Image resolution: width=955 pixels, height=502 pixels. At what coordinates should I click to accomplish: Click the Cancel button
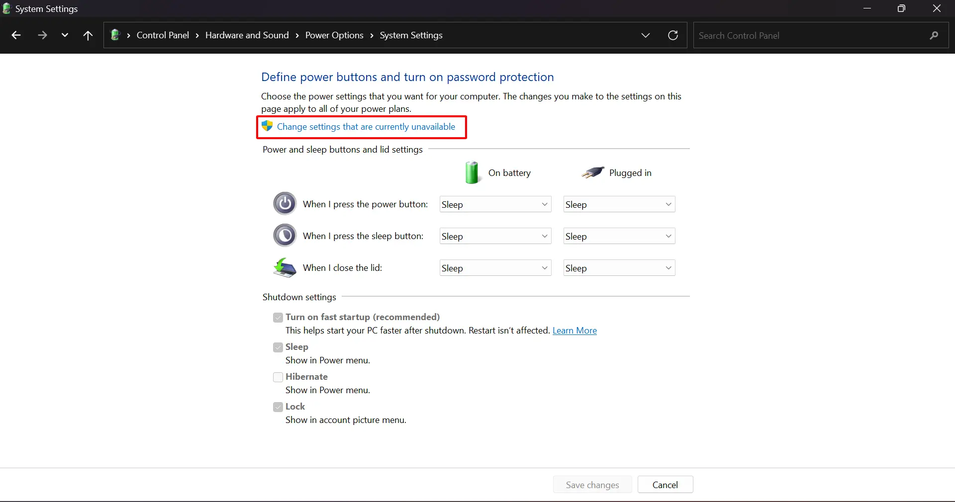click(665, 485)
